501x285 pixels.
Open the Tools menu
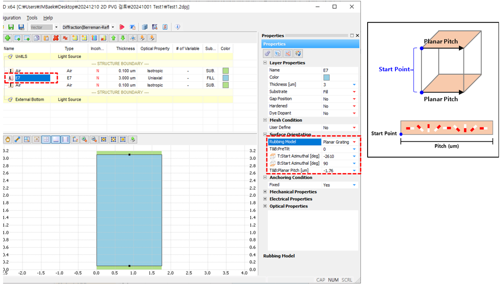(32, 18)
